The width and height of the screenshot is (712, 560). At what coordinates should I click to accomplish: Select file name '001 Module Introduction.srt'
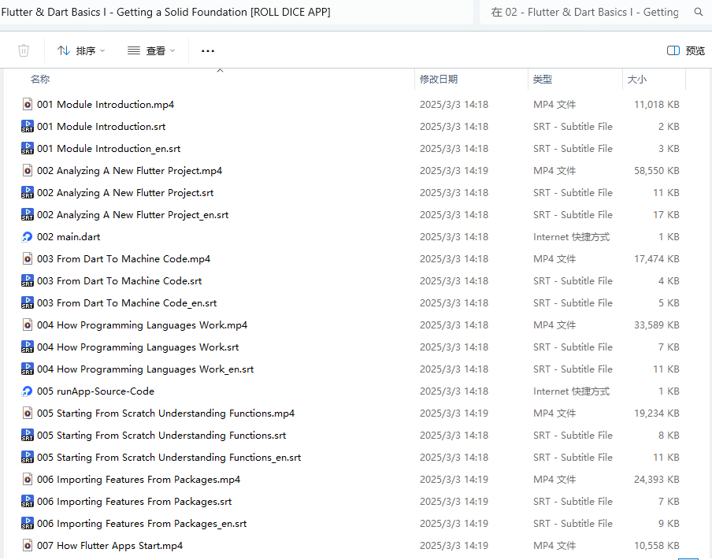tap(102, 126)
